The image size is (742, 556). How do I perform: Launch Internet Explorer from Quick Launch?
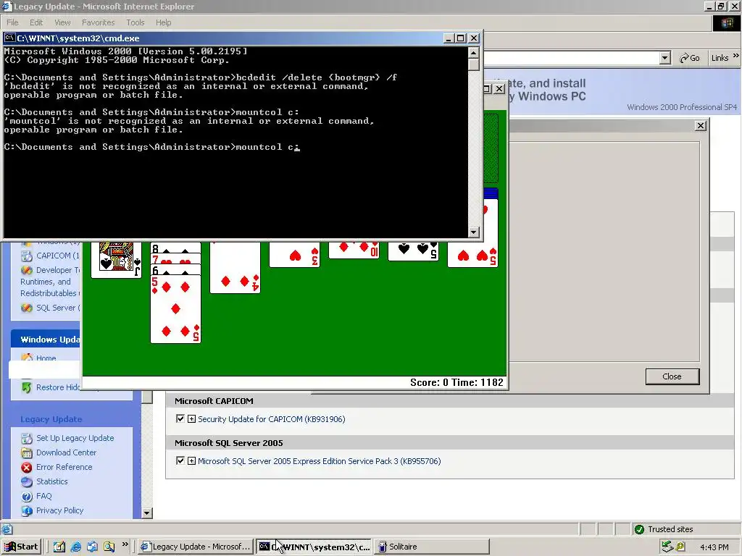pos(75,547)
